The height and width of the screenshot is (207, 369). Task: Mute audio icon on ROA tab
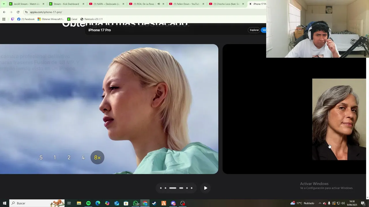(159, 4)
